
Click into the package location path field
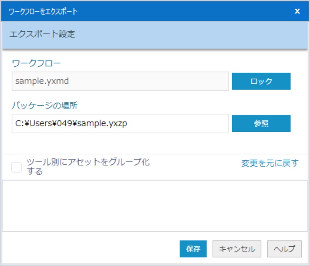point(120,124)
